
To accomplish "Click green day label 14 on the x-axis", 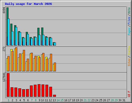I will pos(58,100).
